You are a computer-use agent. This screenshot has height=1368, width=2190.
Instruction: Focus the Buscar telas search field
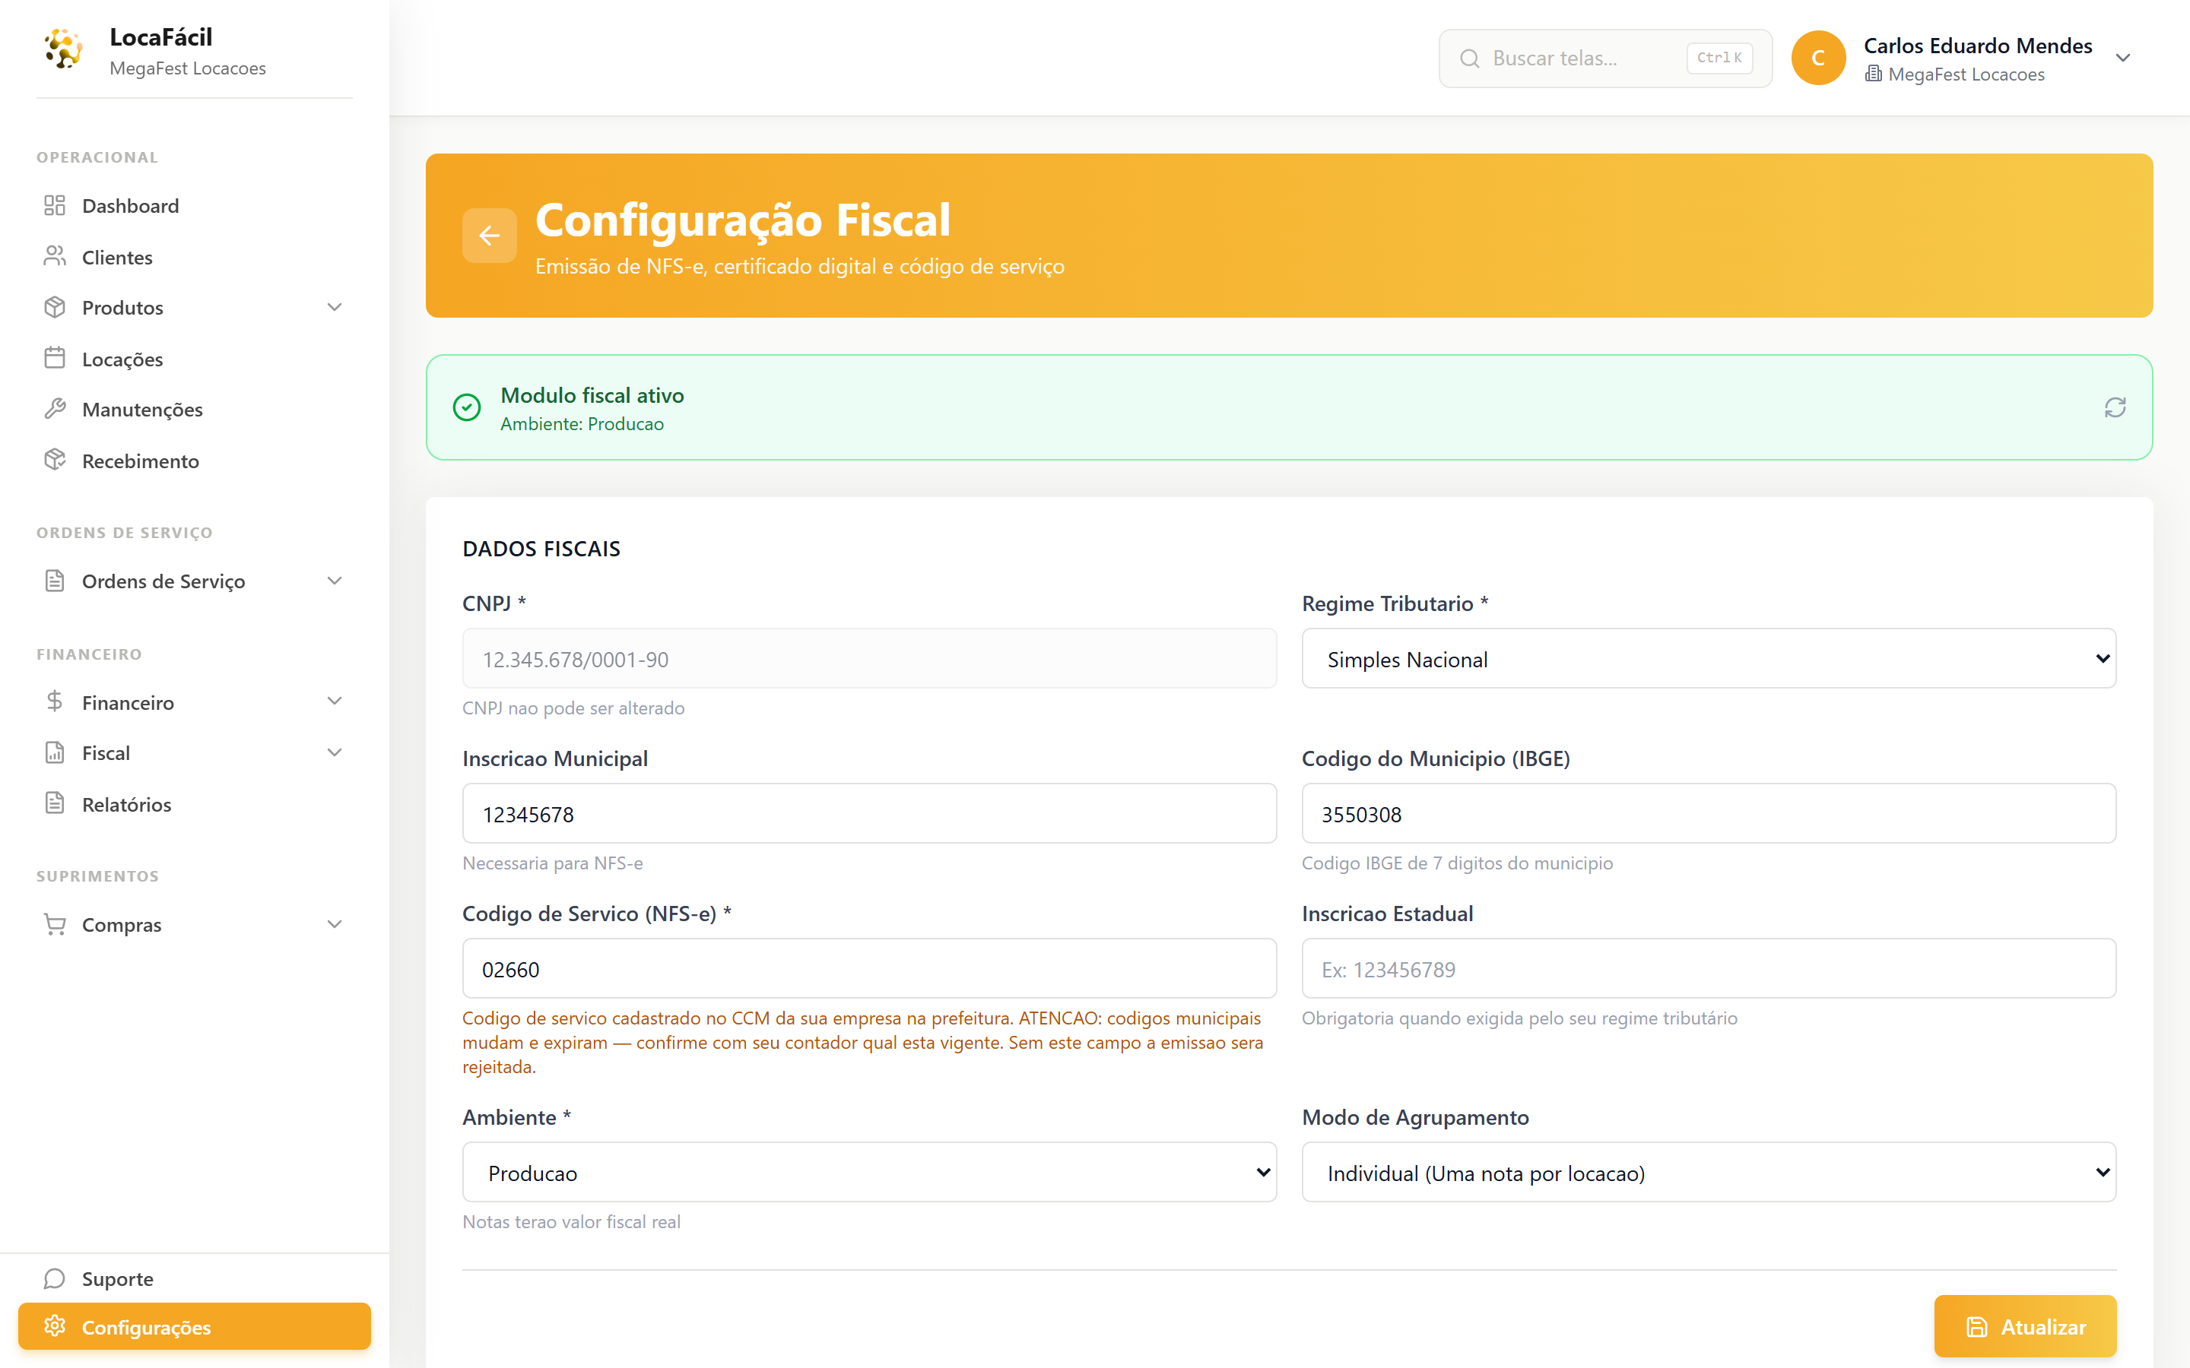pyautogui.click(x=1605, y=59)
